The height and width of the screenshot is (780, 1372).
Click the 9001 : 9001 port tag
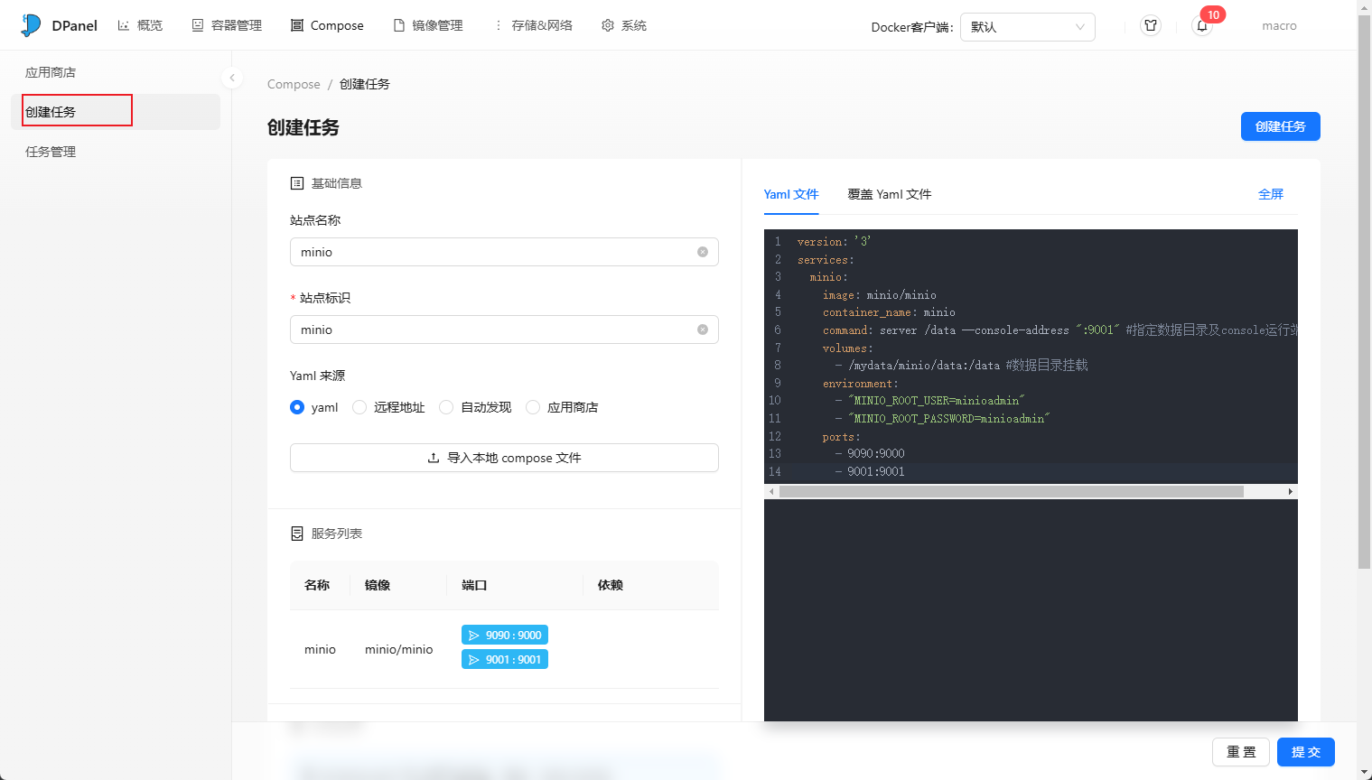[505, 660]
